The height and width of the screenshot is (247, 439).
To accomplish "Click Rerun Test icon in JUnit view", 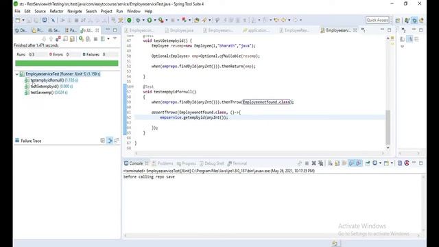I will click(x=81, y=38).
